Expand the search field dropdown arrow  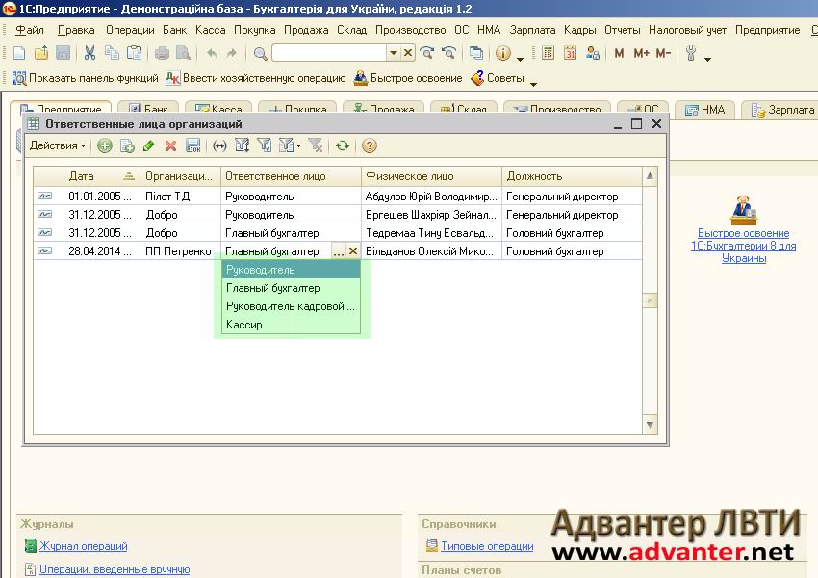click(394, 53)
